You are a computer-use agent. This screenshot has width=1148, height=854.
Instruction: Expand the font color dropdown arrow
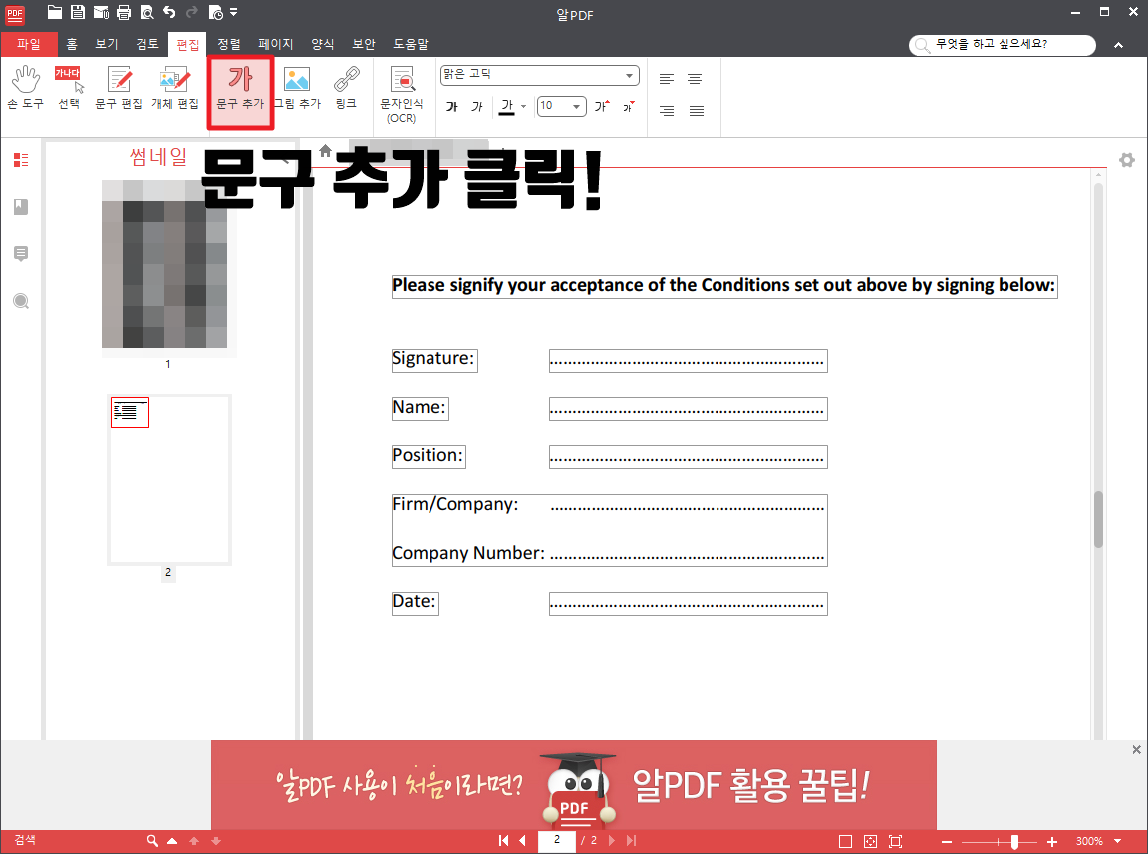coord(523,107)
